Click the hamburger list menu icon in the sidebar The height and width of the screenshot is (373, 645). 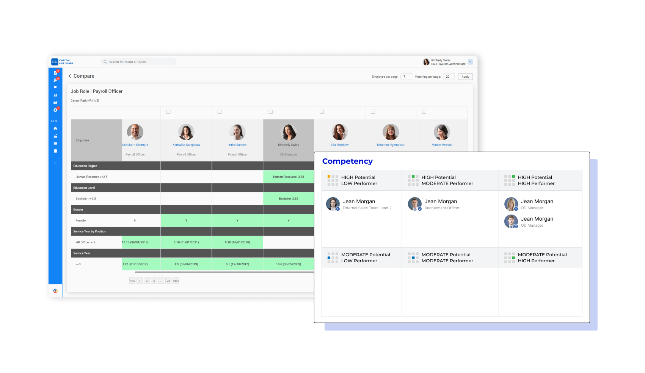(x=55, y=143)
